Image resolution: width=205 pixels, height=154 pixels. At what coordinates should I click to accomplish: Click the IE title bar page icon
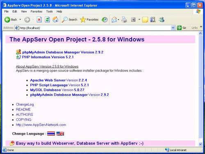pyautogui.click(x=5, y=5)
